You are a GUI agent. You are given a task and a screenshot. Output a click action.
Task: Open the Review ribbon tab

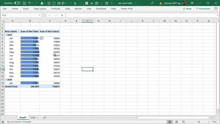(x=78, y=9)
